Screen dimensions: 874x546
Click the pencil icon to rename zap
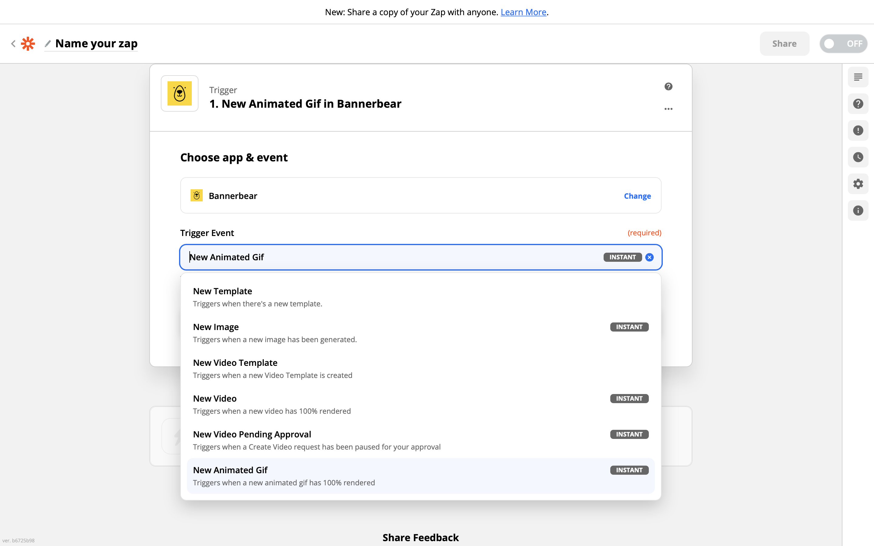pos(48,44)
